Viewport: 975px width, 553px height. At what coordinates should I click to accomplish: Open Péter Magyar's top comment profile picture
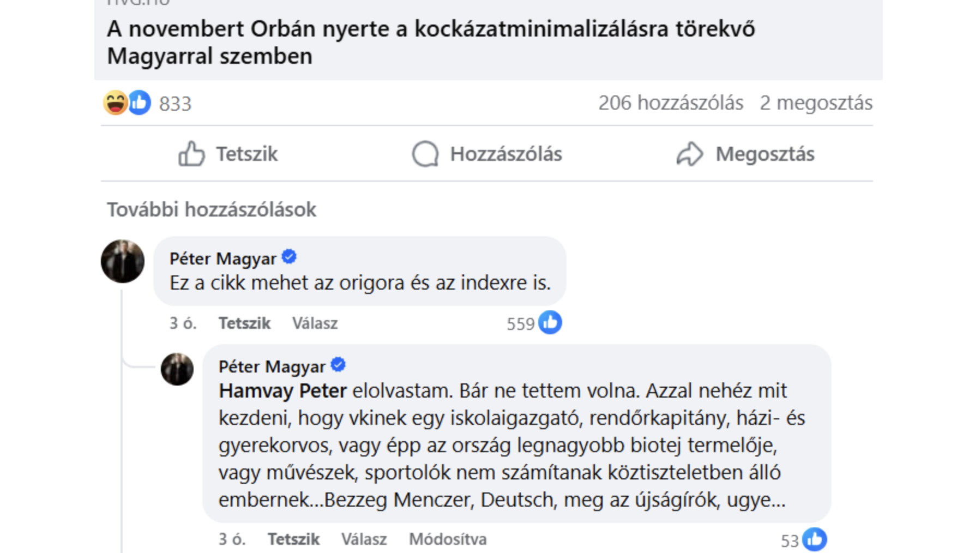point(123,261)
